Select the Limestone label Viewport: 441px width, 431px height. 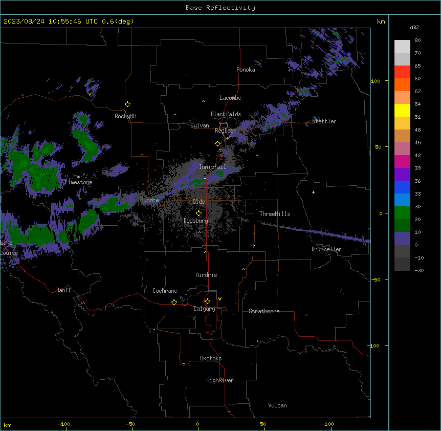(x=78, y=182)
